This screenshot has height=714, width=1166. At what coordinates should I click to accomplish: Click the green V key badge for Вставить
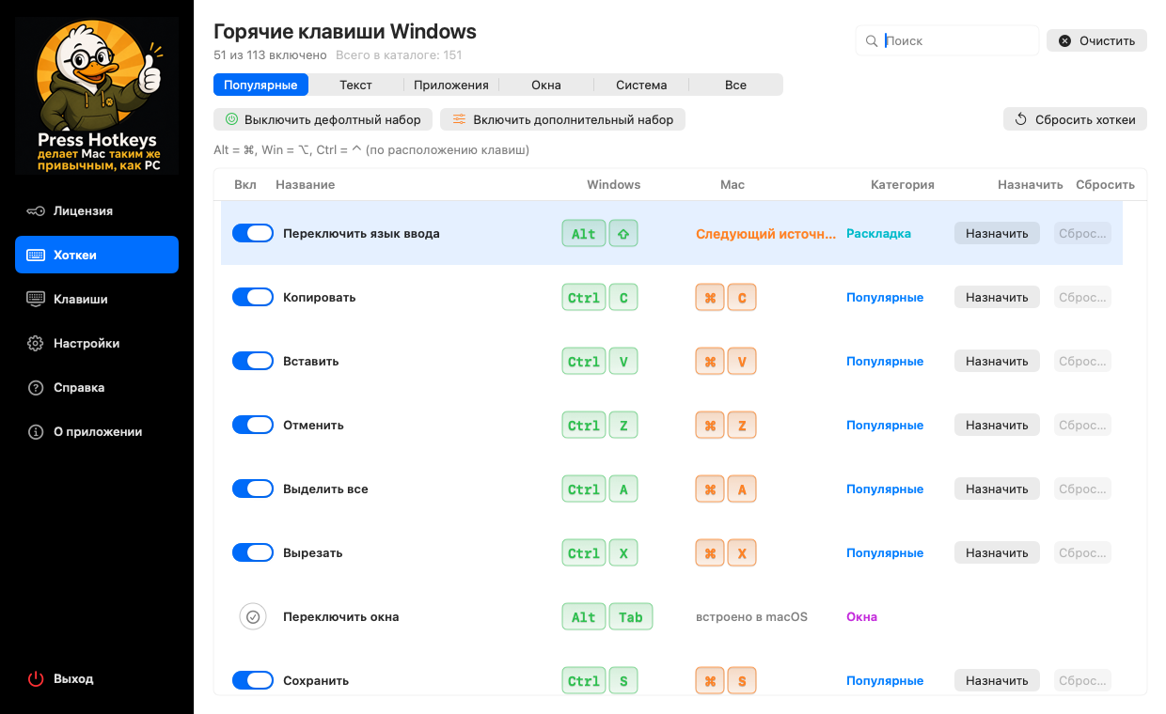click(x=623, y=361)
